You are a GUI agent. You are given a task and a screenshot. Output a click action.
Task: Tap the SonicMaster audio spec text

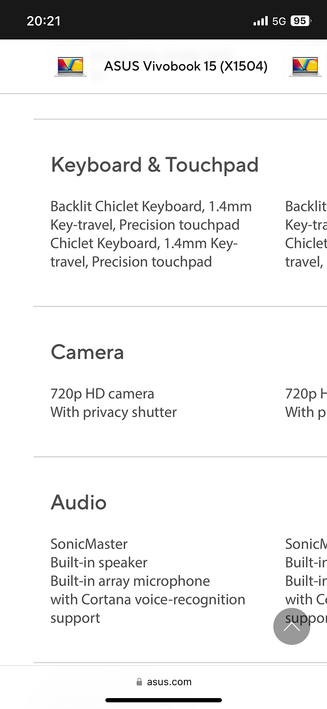point(89,544)
